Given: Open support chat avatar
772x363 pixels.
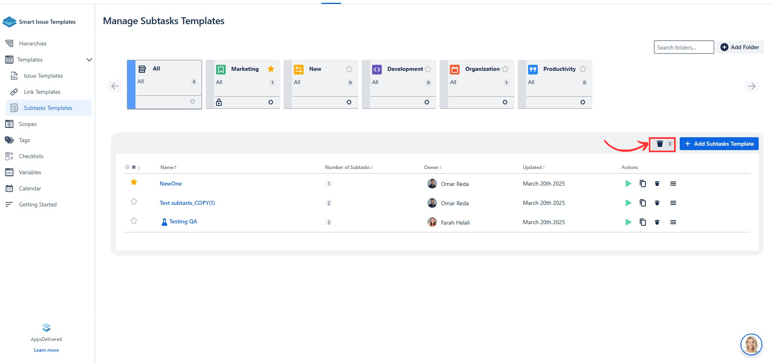Looking at the screenshot, I should tap(751, 344).
